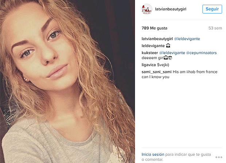Open the @leldevigante mention in the caption
The width and height of the screenshot is (226, 163).
(x=187, y=39)
